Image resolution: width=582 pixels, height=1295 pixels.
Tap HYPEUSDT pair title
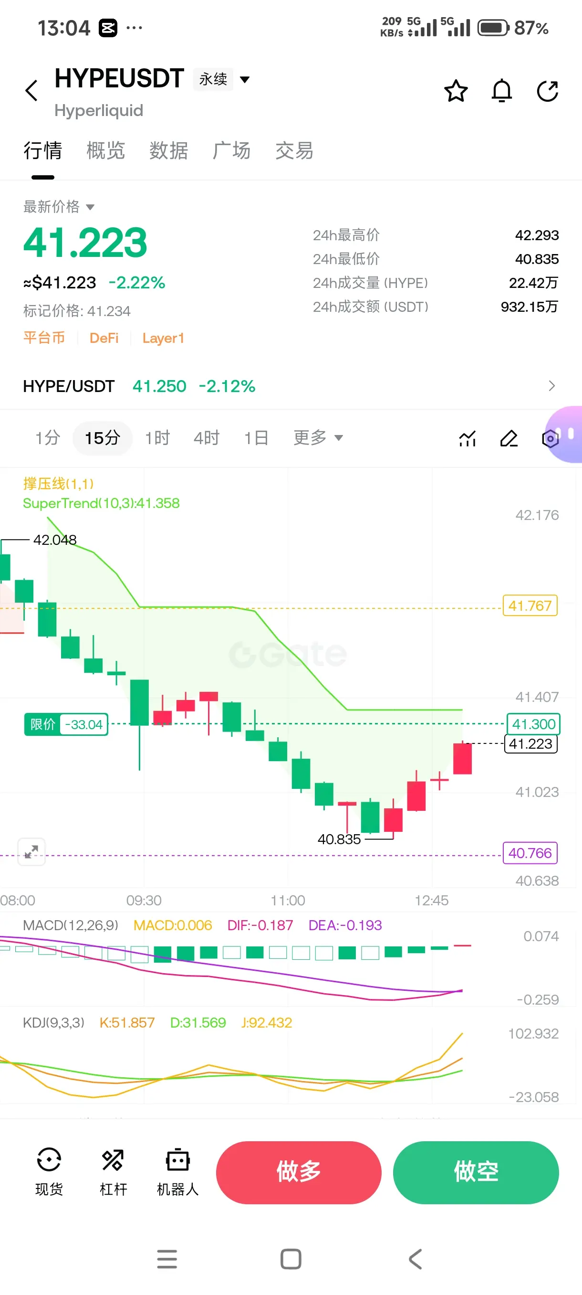click(120, 79)
